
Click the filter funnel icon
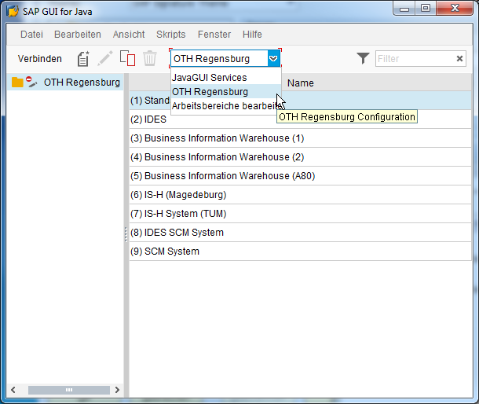[363, 59]
